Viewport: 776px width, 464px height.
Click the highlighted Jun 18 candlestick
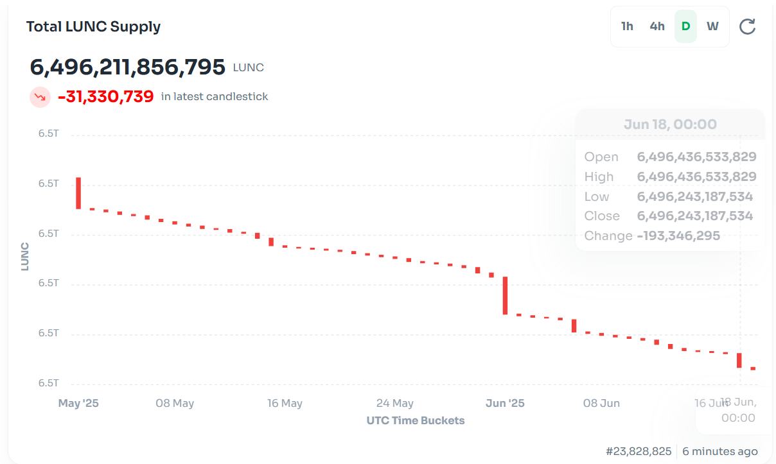point(739,360)
